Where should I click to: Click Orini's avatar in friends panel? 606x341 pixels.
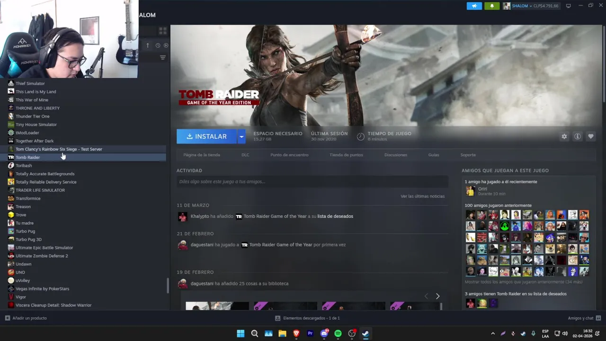(x=470, y=191)
